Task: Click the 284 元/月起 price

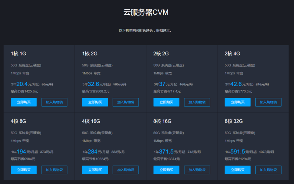Action: pos(99,152)
